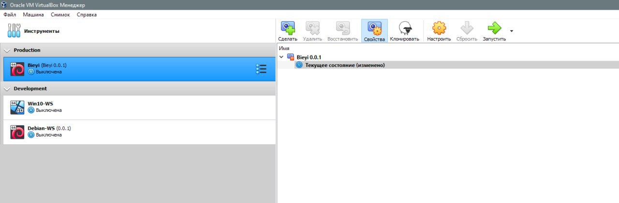Open the Снимок menu
Viewport: 619px width, 203px height.
click(x=60, y=14)
